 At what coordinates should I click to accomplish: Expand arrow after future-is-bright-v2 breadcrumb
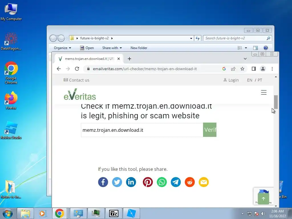pyautogui.click(x=112, y=38)
